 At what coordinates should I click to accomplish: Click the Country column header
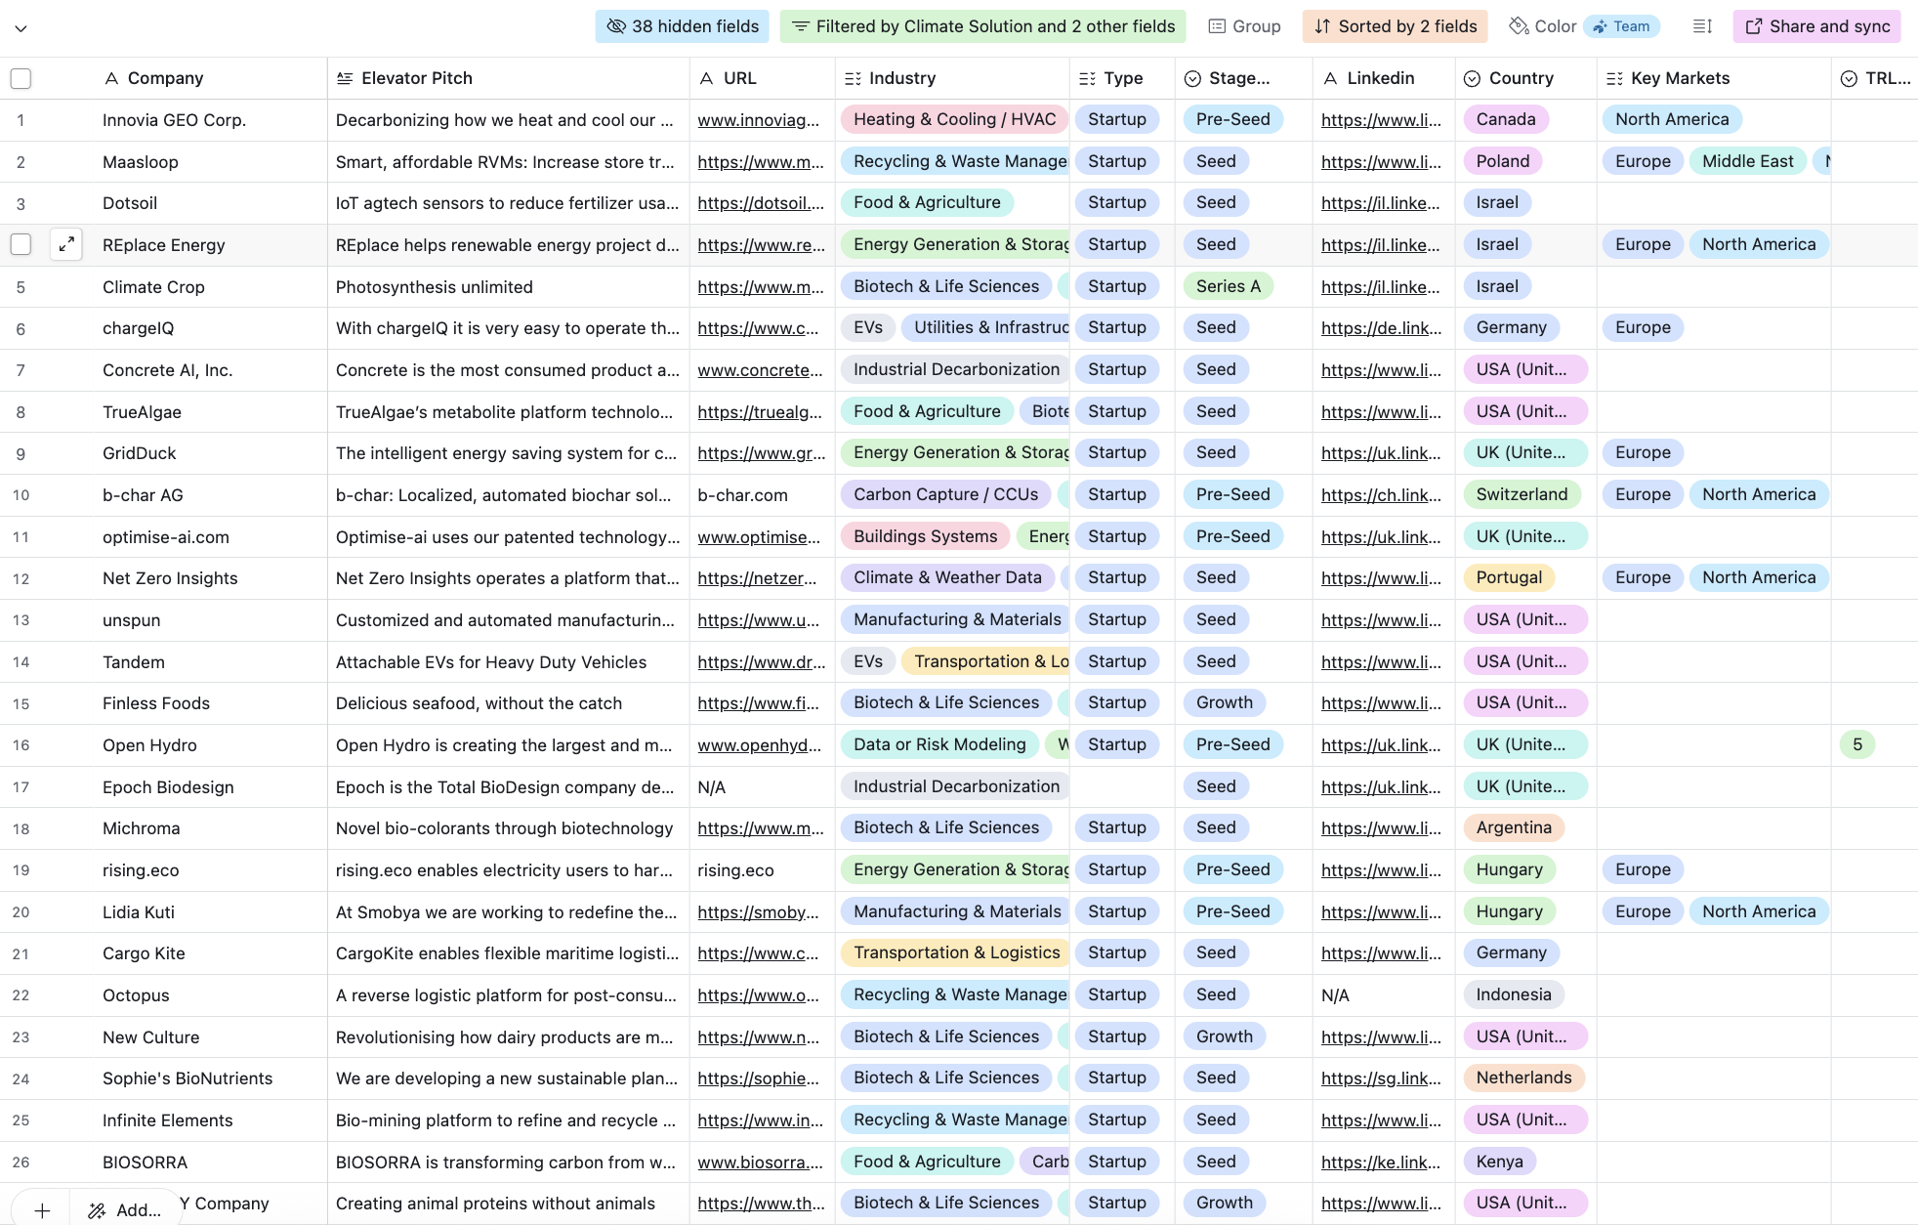(x=1526, y=78)
